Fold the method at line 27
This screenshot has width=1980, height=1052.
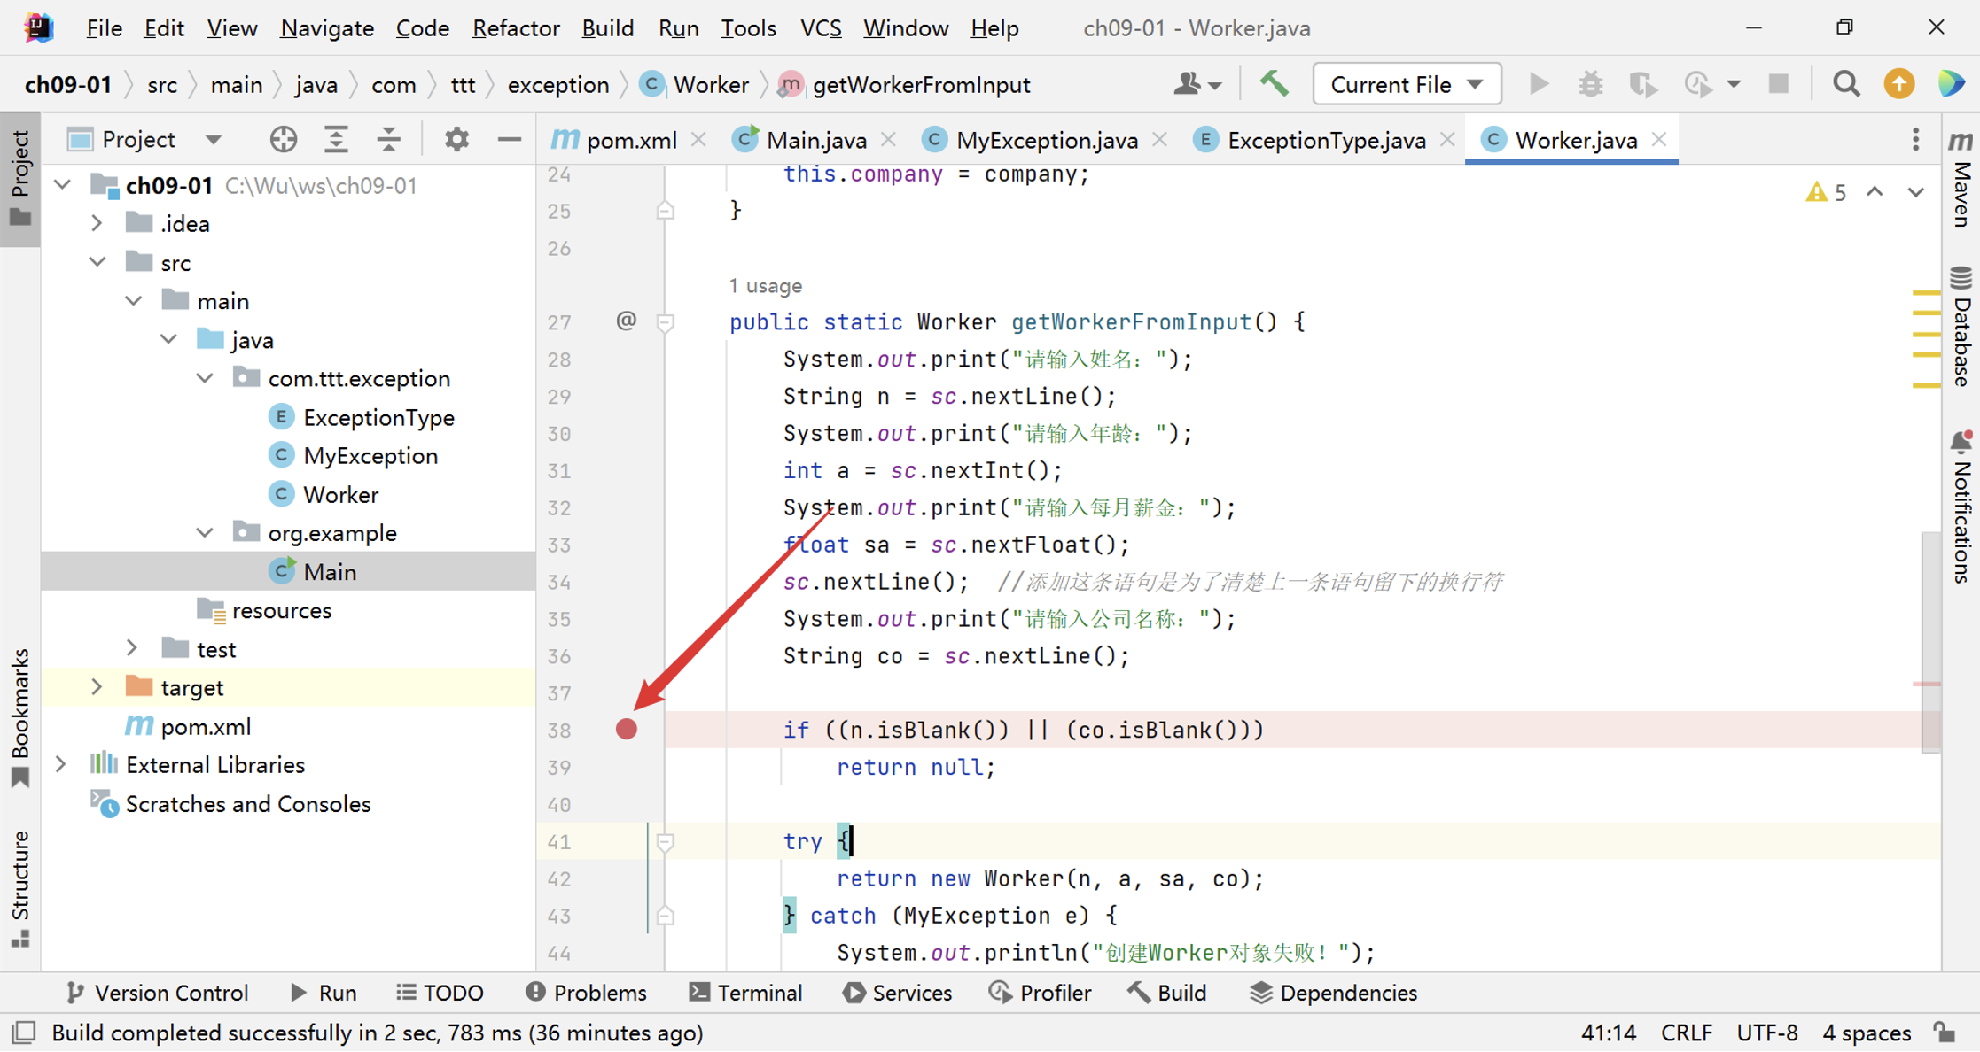tap(665, 322)
